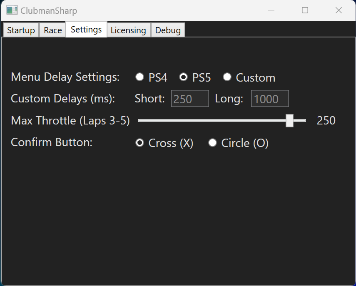Select the PS4 menu delay radio button

(140, 77)
